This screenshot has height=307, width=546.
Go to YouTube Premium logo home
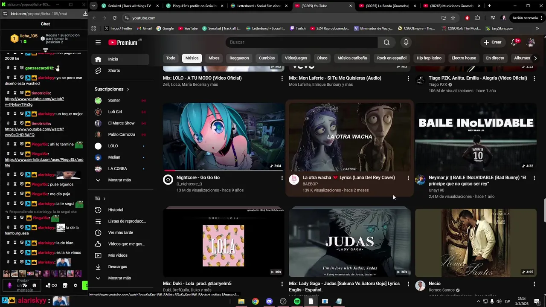click(123, 42)
